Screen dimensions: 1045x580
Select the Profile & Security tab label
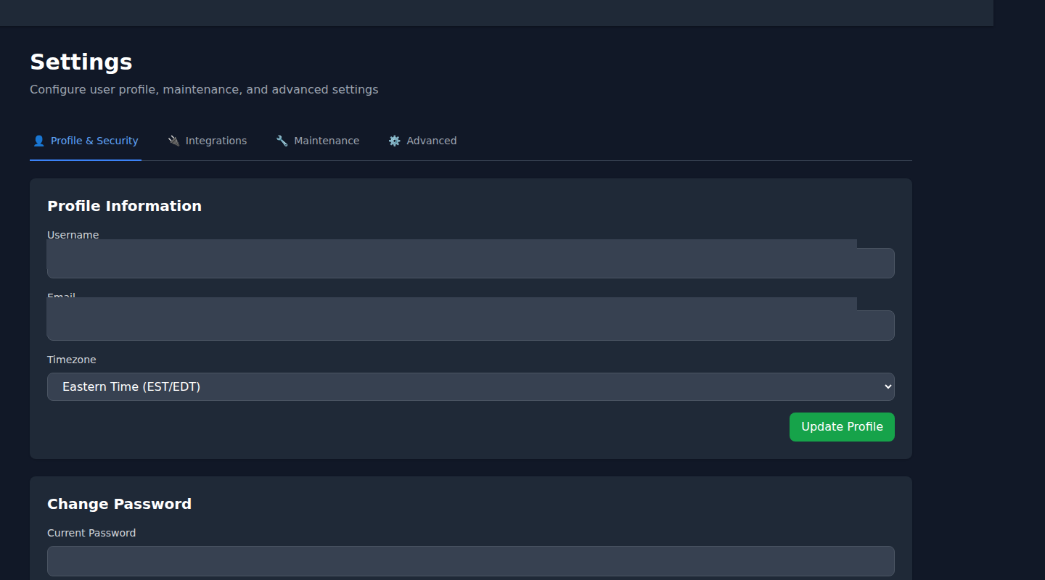pos(94,141)
